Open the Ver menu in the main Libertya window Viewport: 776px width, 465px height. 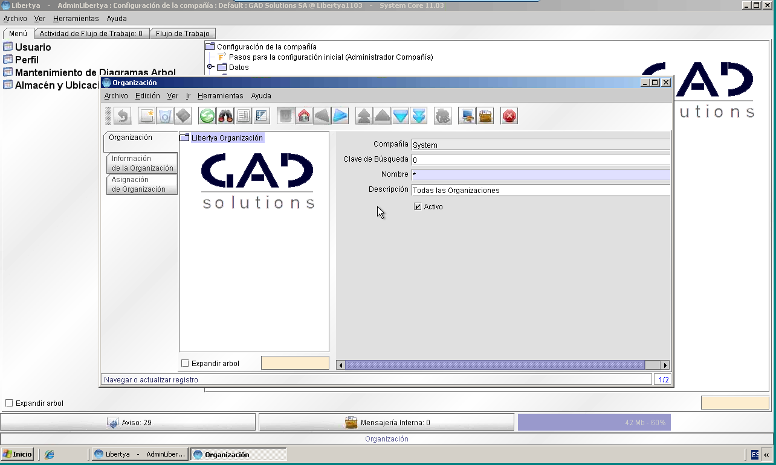click(x=40, y=19)
